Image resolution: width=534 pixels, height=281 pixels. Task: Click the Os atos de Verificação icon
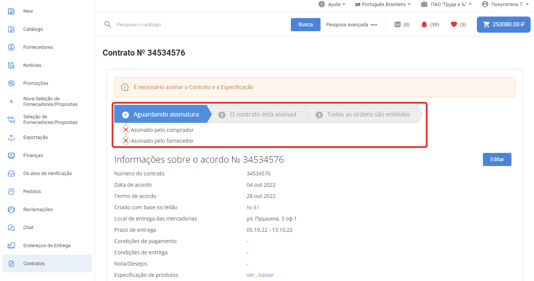tap(11, 174)
